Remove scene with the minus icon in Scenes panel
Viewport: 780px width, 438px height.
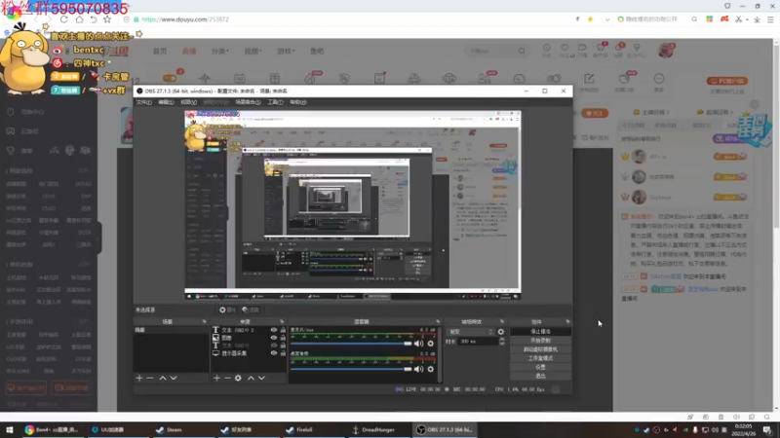pos(150,378)
